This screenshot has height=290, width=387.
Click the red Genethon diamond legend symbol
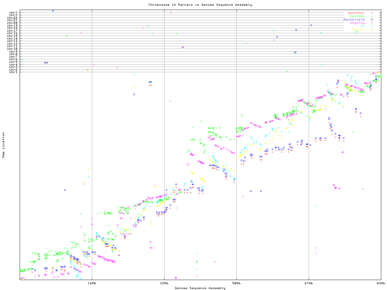coord(372,13)
